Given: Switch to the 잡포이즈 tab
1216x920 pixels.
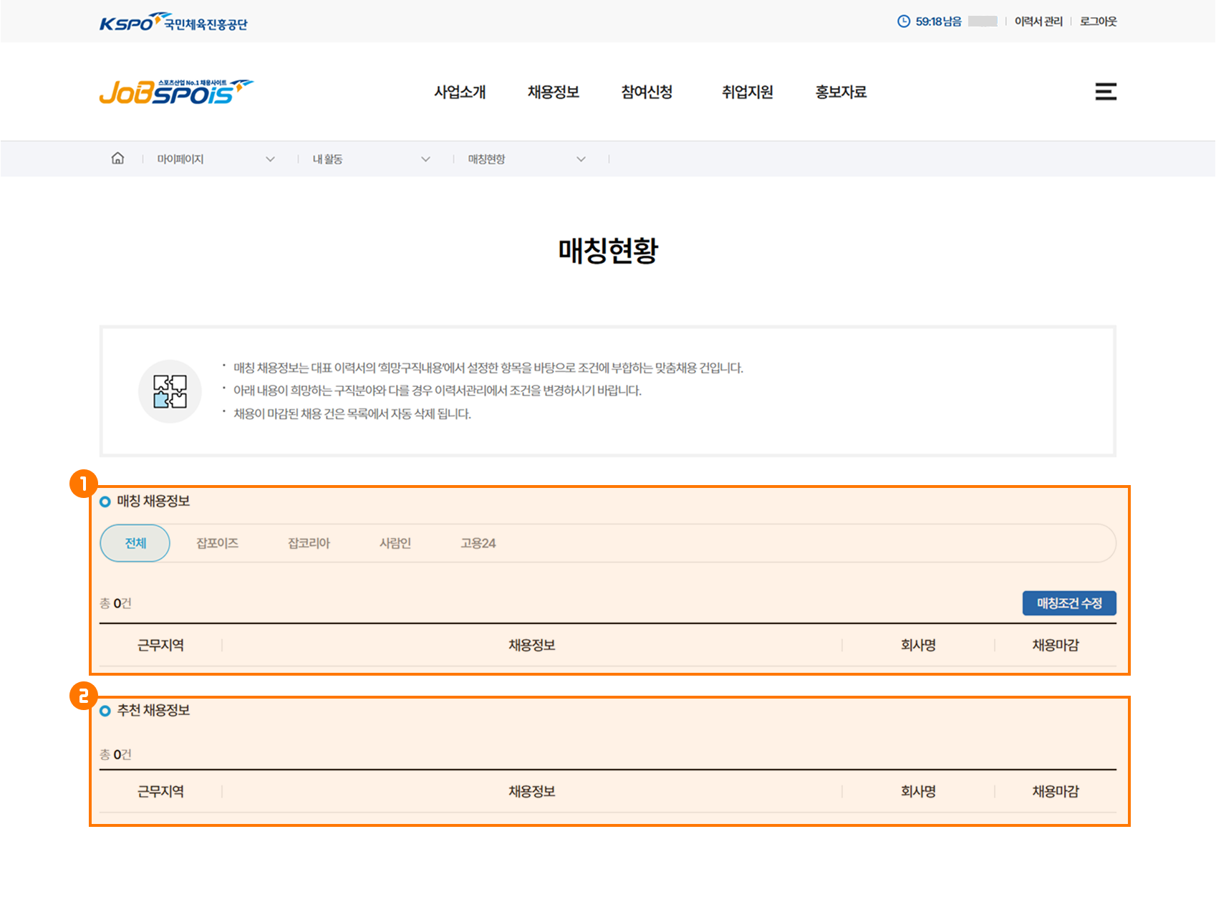Looking at the screenshot, I should click(x=217, y=543).
